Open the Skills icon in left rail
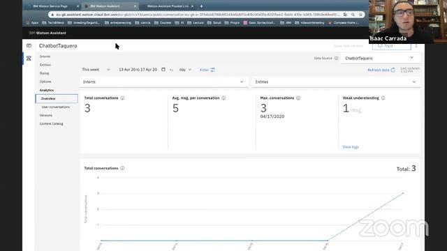 tap(29, 59)
